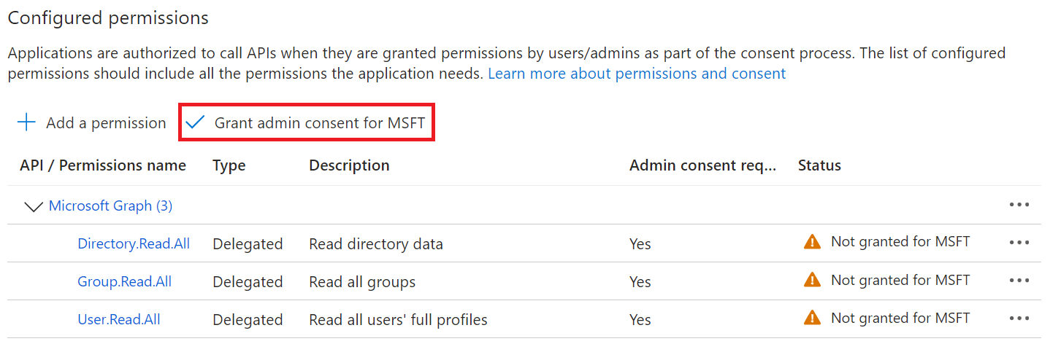Viewport: 1050px width, 352px height.
Task: Open the Group.Read.All permission link
Action: (125, 281)
